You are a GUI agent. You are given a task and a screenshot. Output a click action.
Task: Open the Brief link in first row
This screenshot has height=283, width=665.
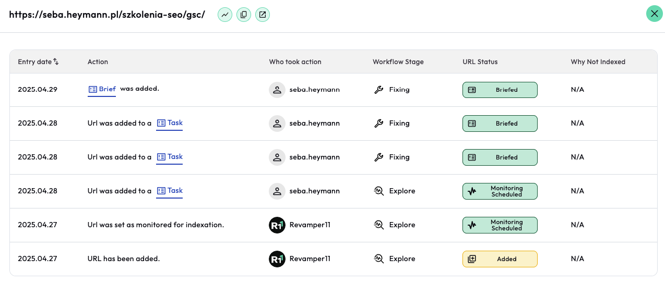(102, 89)
